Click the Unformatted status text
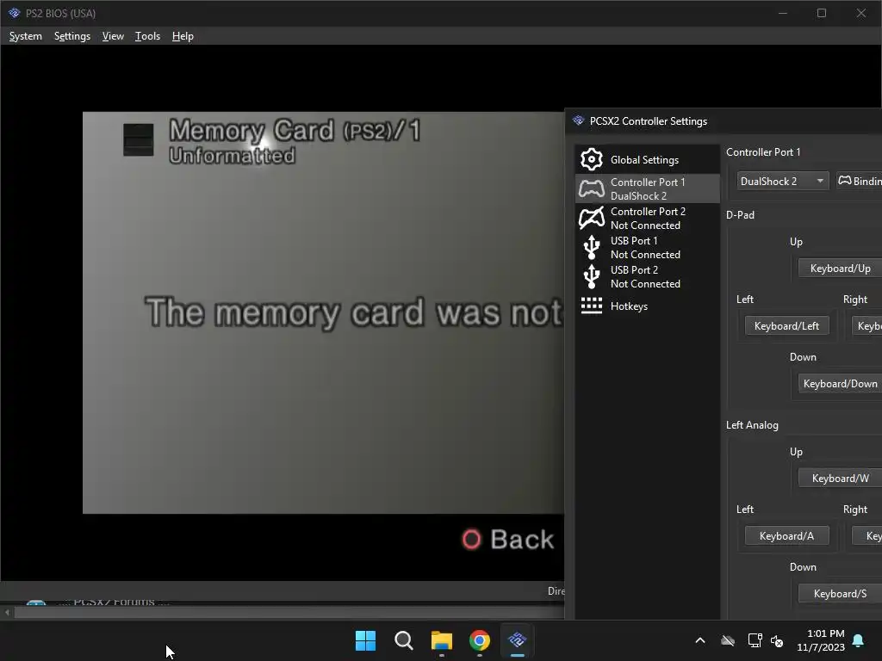The height and width of the screenshot is (661, 882). point(232,156)
